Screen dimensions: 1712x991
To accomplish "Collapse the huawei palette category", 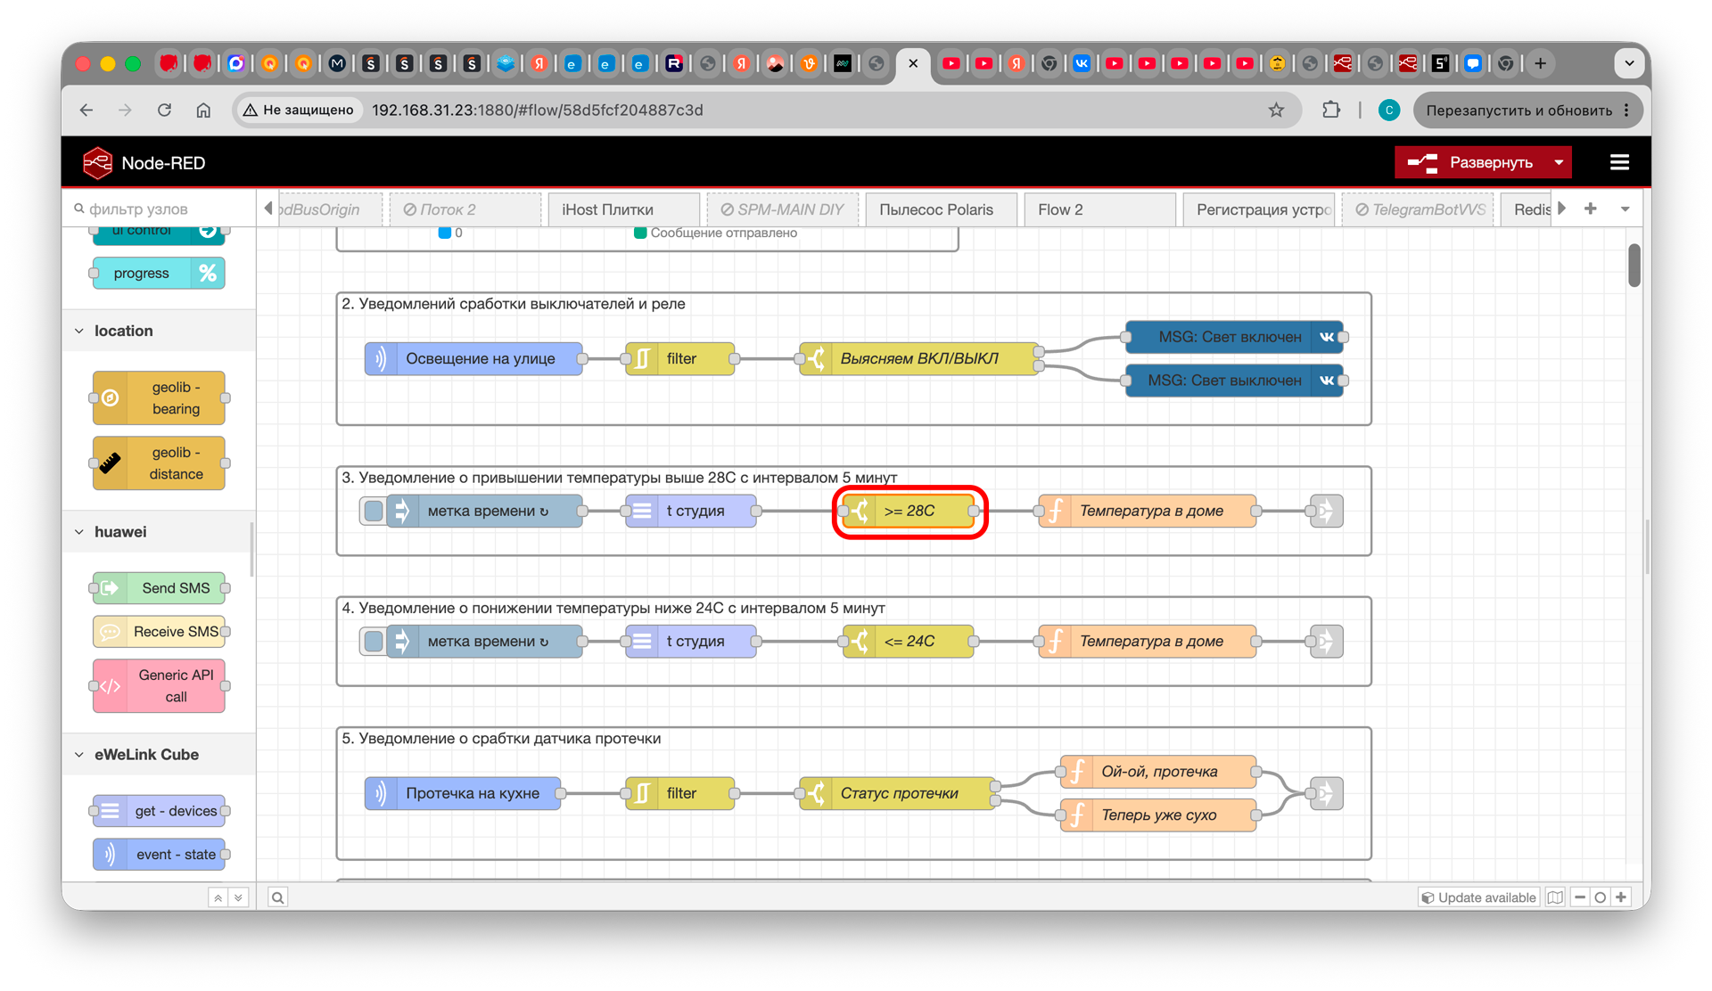I will (x=79, y=532).
